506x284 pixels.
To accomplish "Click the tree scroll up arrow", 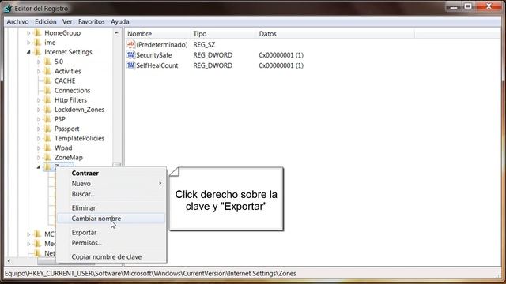I will pyautogui.click(x=116, y=32).
